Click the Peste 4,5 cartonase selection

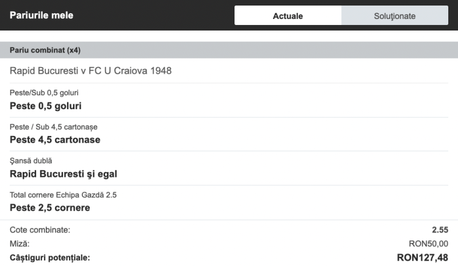tap(55, 140)
